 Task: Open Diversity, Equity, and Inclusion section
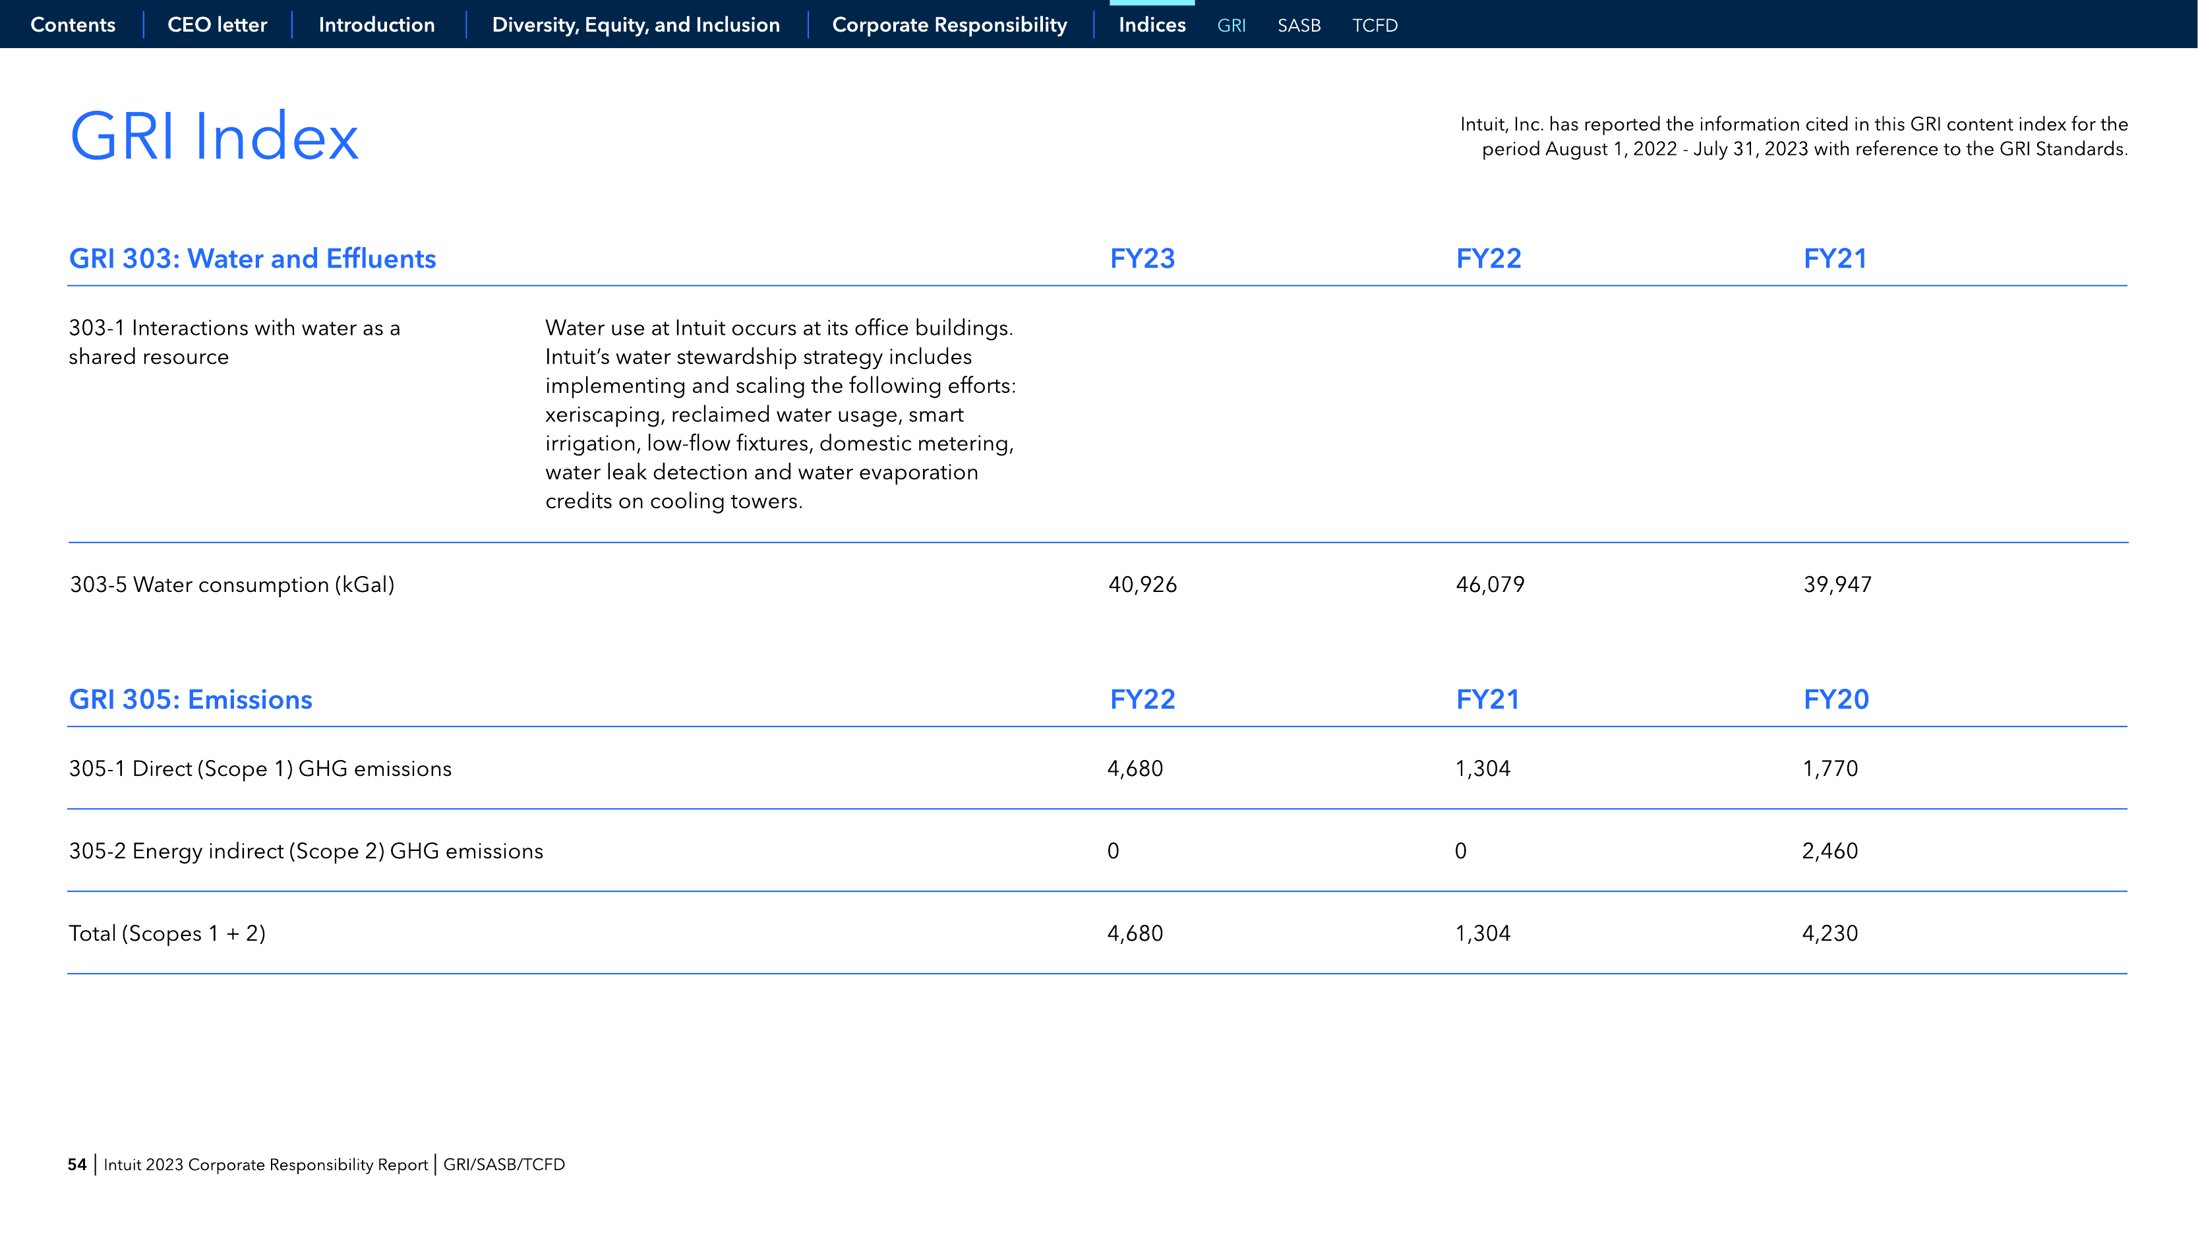tap(636, 25)
